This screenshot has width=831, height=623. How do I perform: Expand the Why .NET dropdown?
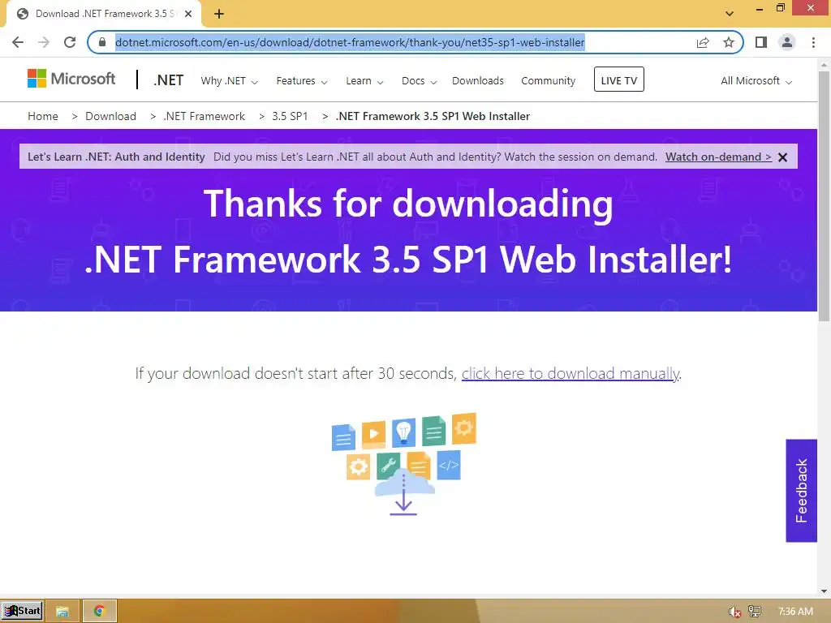click(x=229, y=81)
